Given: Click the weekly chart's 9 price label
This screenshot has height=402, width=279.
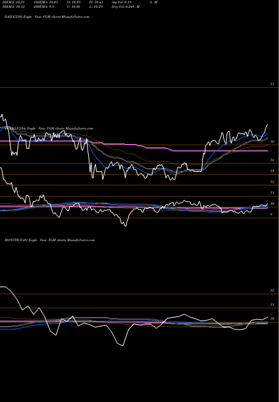Looking at the screenshot, I should coord(271,214).
